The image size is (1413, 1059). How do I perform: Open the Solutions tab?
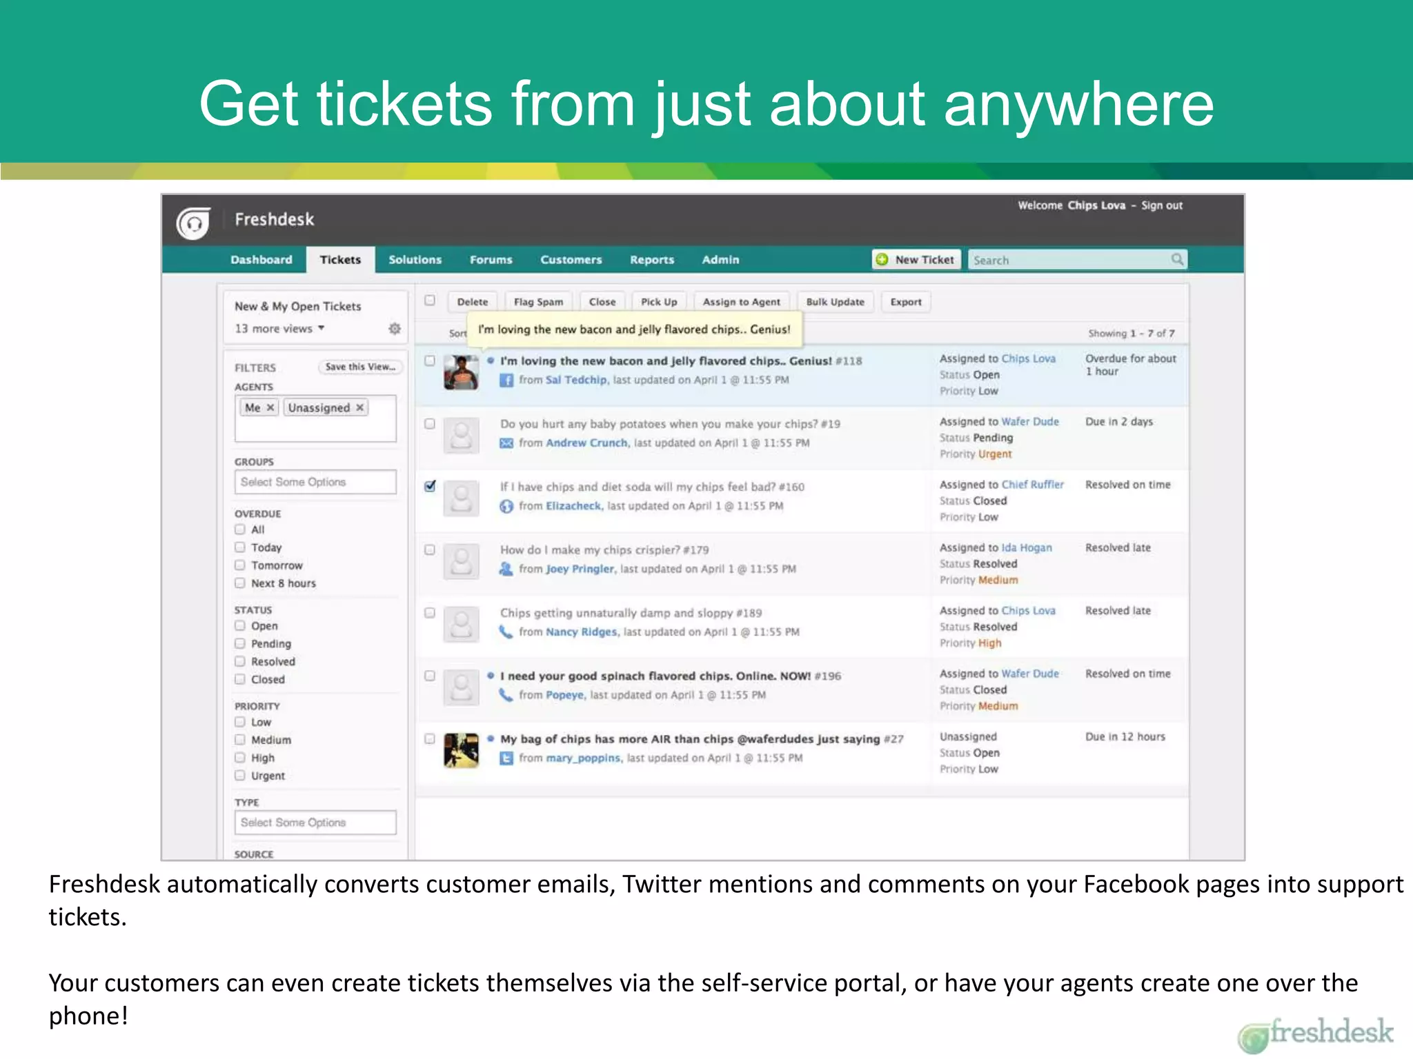click(415, 260)
